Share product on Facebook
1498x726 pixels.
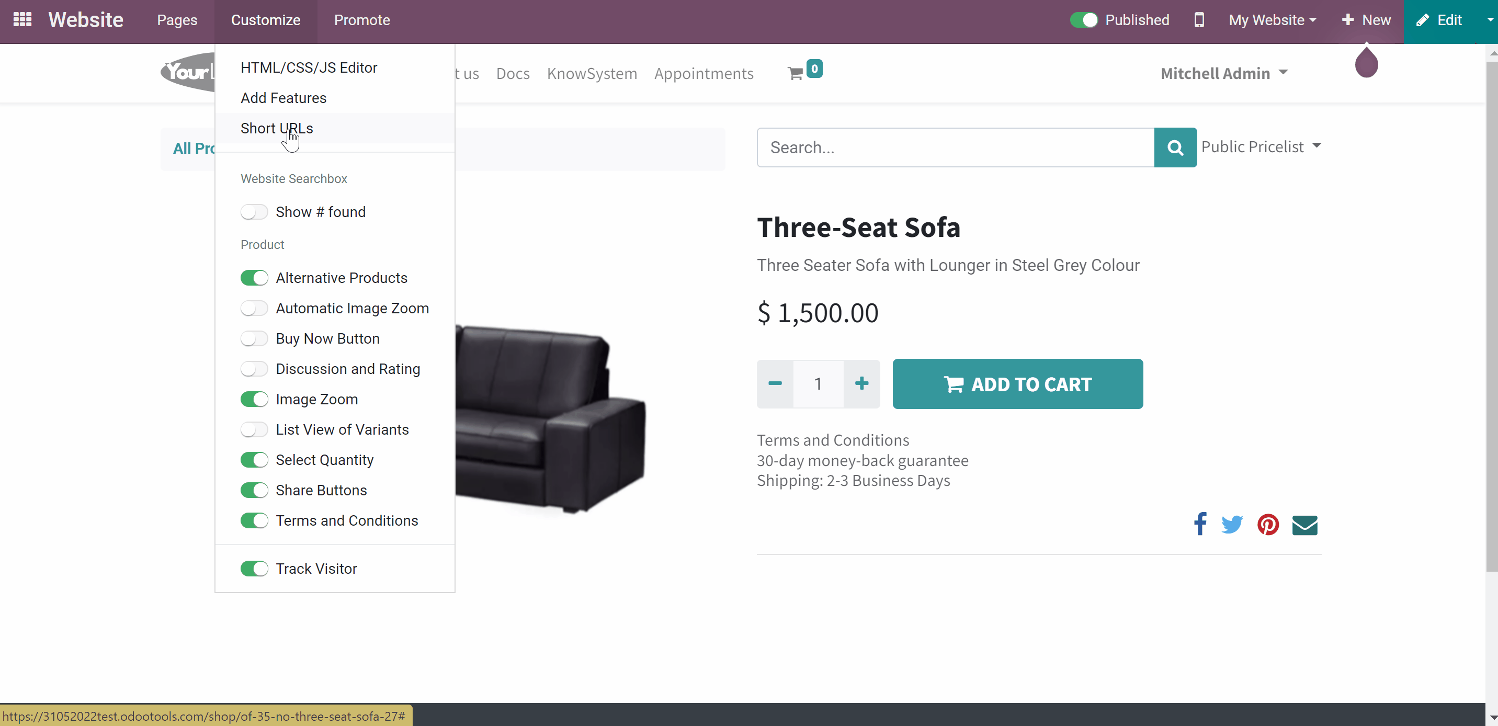coord(1200,524)
